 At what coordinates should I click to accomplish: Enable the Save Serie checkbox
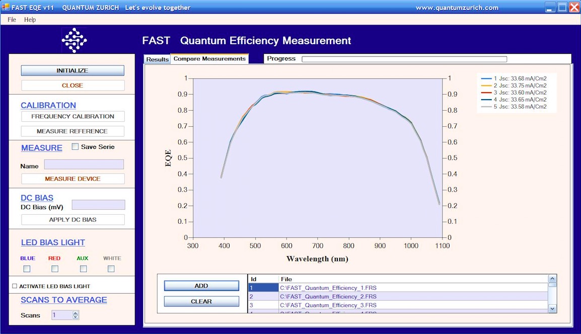[75, 146]
